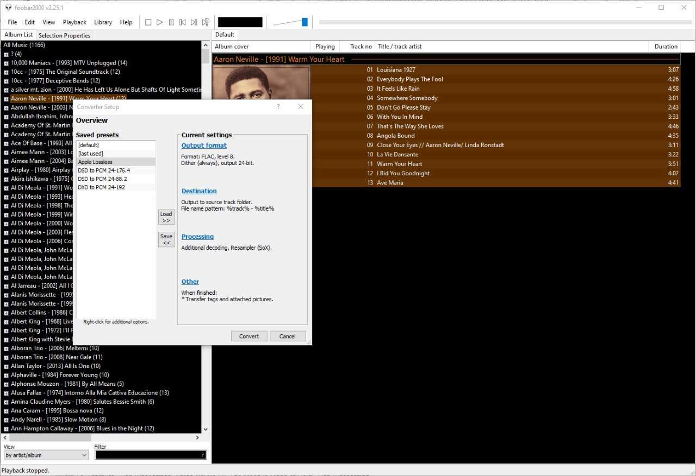Click the Pause icon in the toolbar
The image size is (696, 476).
pos(171,22)
